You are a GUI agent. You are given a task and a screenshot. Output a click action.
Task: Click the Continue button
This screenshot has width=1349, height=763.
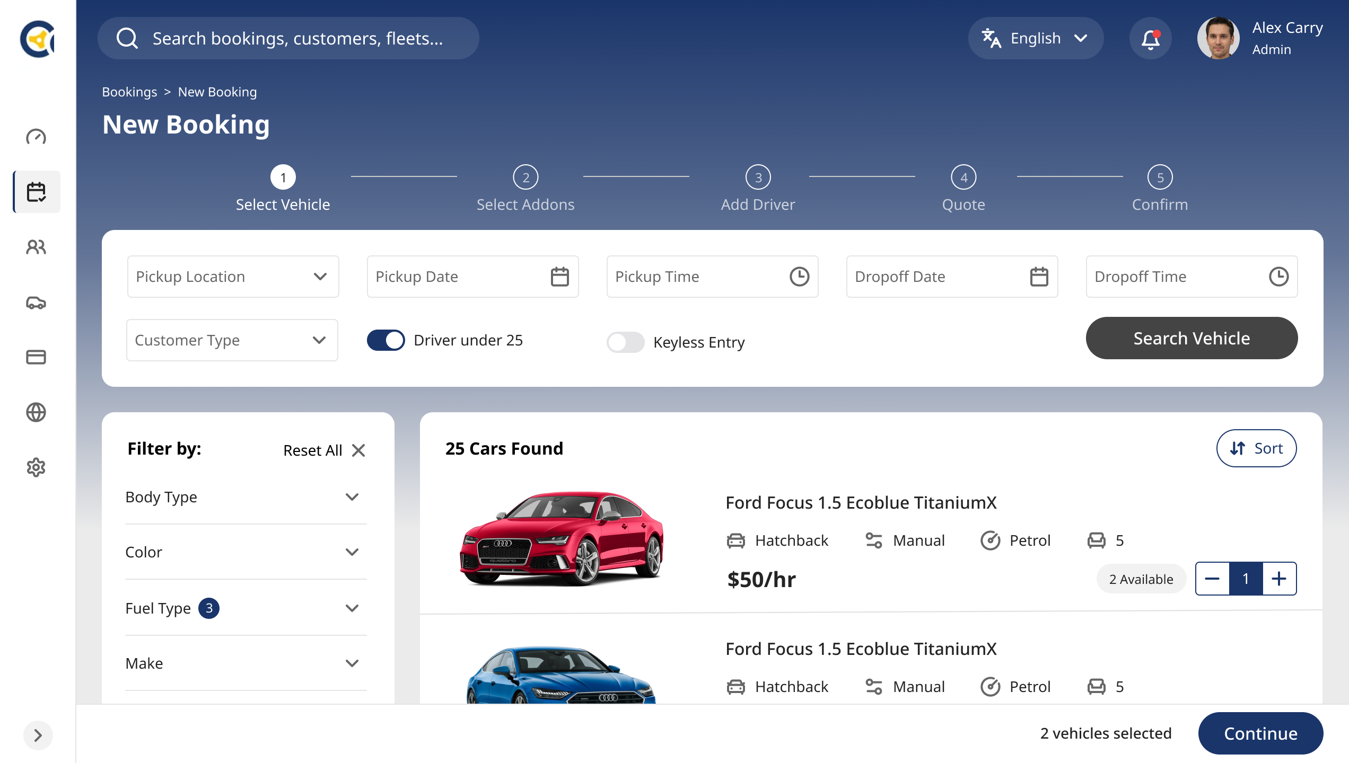1261,733
